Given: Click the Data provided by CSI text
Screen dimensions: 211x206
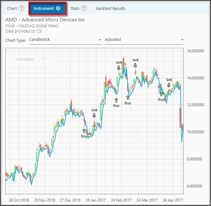Looking at the screenshot, I should tap(24, 31).
